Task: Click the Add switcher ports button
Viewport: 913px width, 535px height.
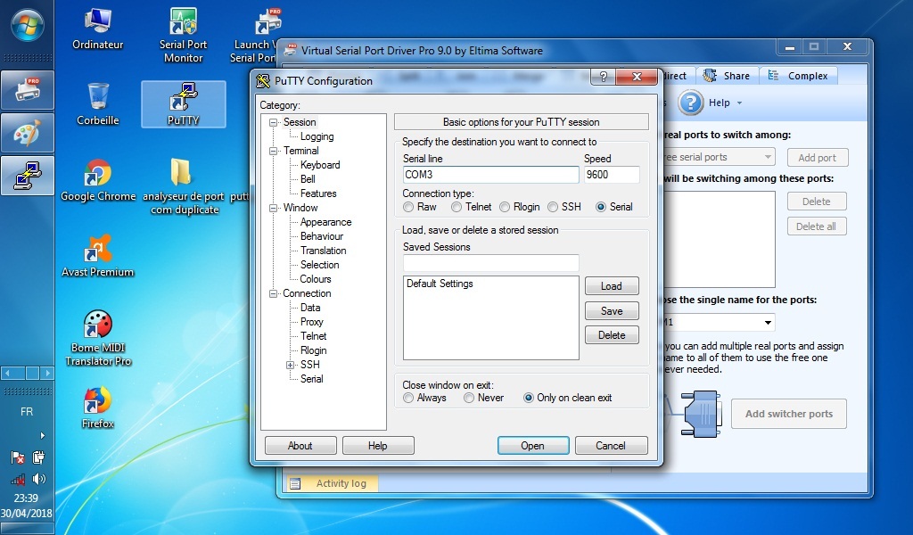Action: click(789, 414)
